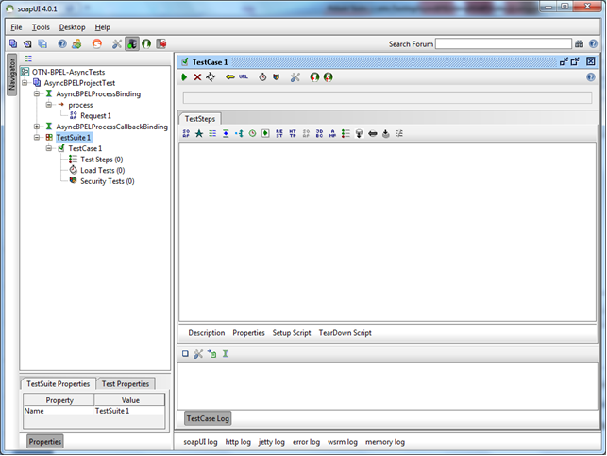Add a Properties step
This screenshot has height=456, width=607.
tap(212, 133)
